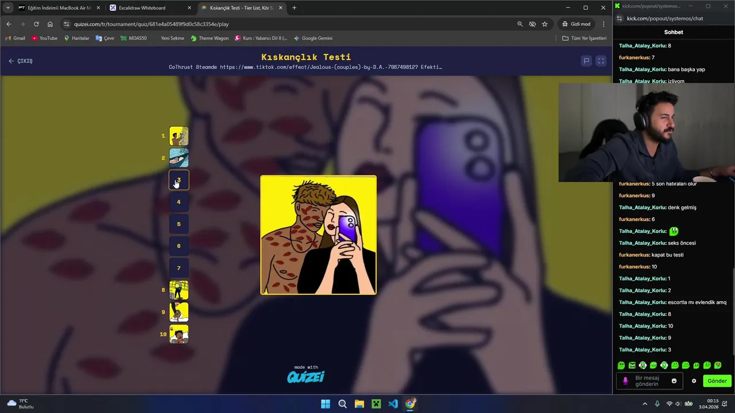
Task: Click the flag report icon in quiz header
Action: click(x=586, y=61)
